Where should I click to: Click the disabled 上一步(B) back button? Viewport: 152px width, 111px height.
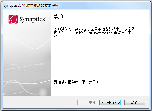point(88,103)
